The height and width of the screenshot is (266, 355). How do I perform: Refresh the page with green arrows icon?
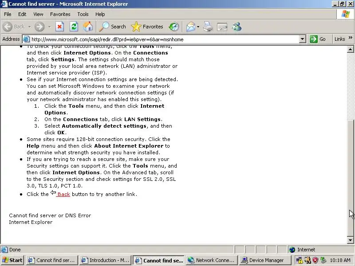point(74,27)
